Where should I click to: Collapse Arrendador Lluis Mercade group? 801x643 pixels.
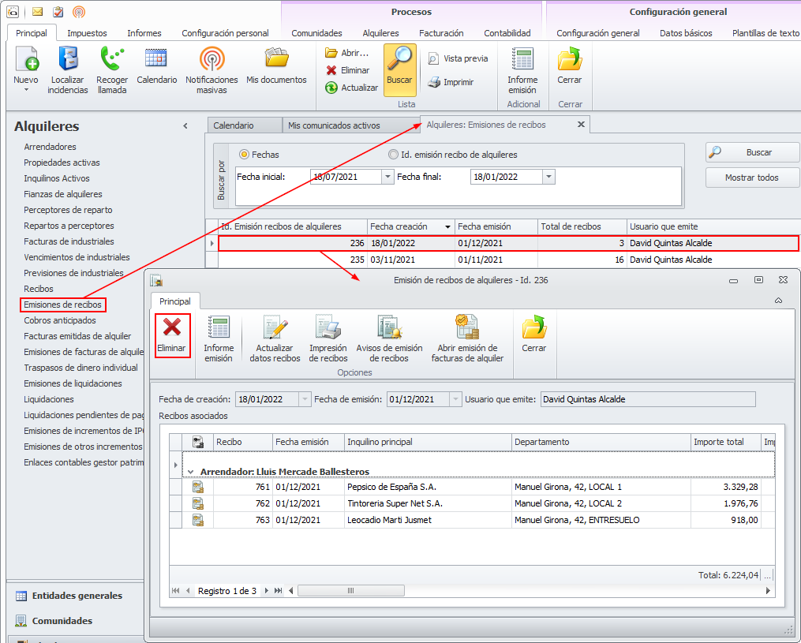190,472
